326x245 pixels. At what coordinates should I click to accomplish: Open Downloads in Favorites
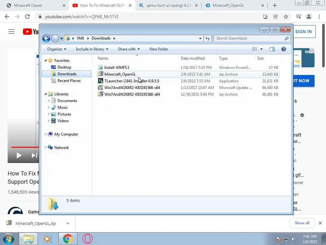click(x=67, y=74)
